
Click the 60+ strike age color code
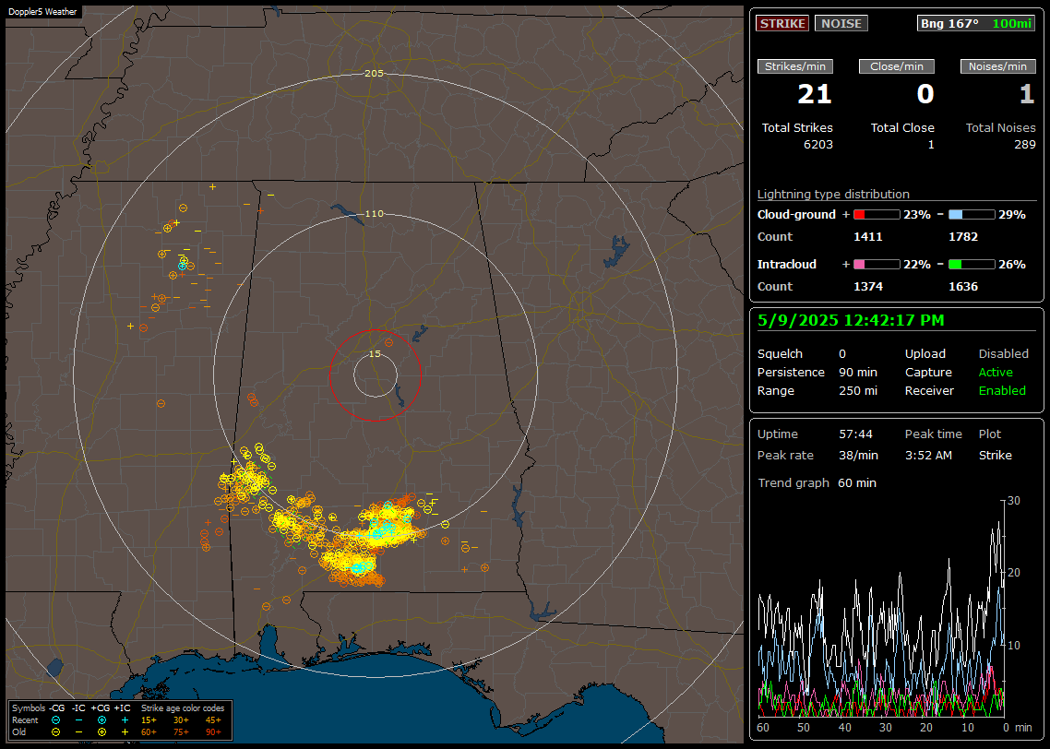pos(149,732)
